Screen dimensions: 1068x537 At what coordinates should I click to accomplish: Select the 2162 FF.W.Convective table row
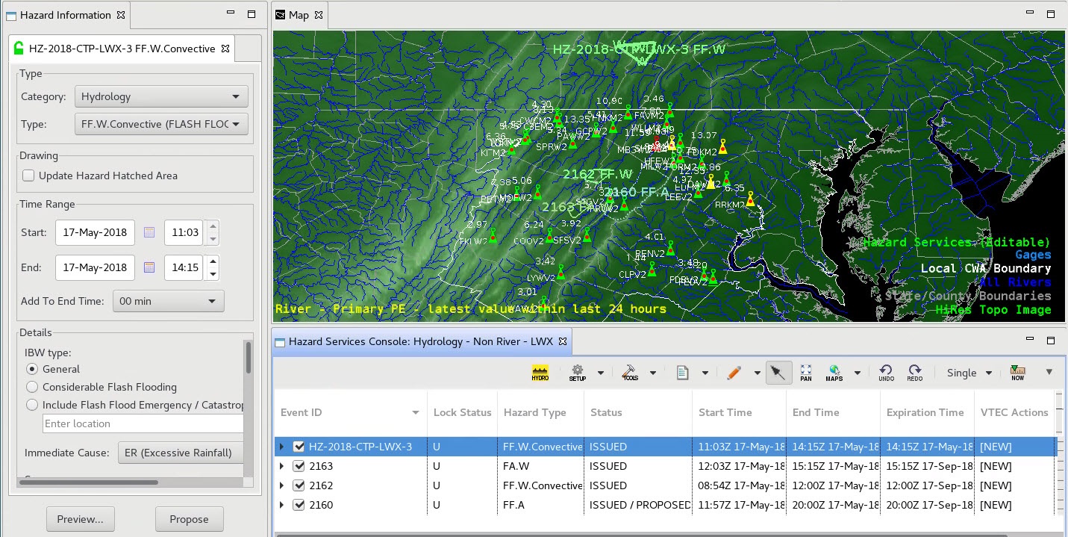tap(664, 485)
